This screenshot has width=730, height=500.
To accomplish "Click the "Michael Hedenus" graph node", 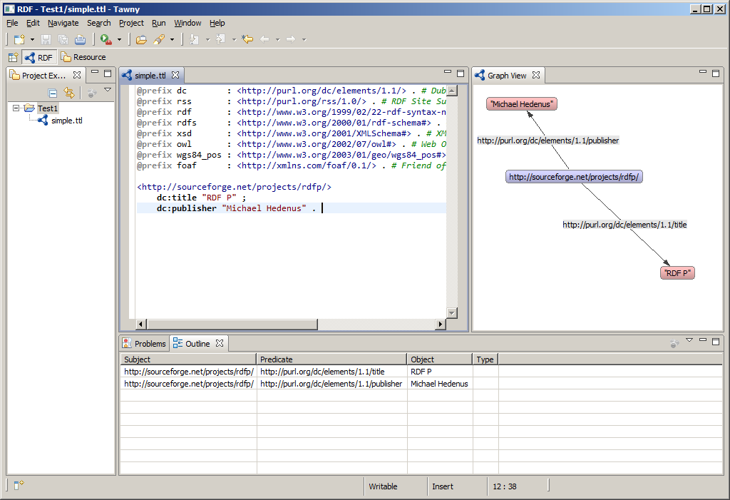I will pos(521,104).
